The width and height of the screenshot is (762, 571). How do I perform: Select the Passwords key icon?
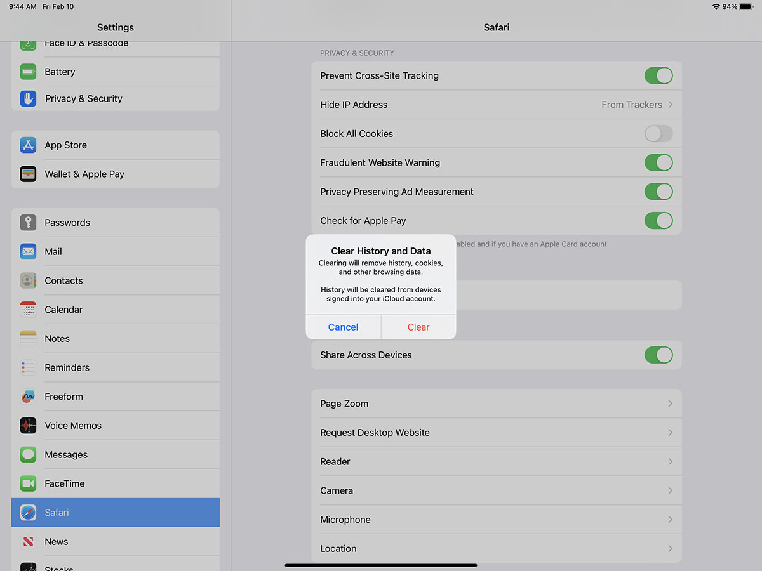click(x=28, y=223)
